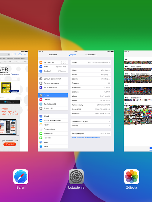This screenshot has height=202, width=152.
Task: Click the Poczta, kontakty, inne icon
Action: tap(41, 120)
